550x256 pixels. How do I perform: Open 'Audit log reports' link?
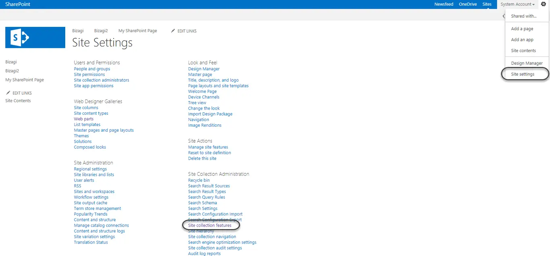[204, 254]
